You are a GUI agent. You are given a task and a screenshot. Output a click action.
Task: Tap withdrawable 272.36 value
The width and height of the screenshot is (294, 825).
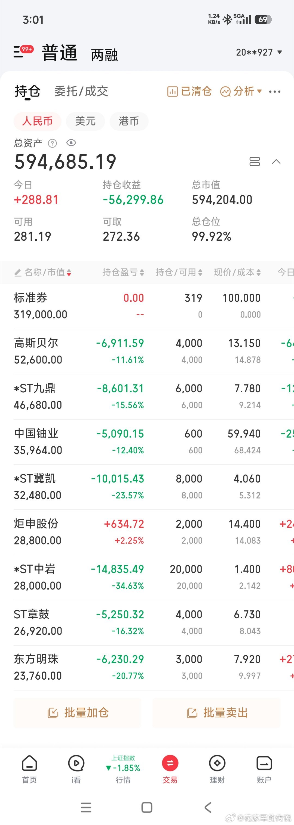click(121, 237)
